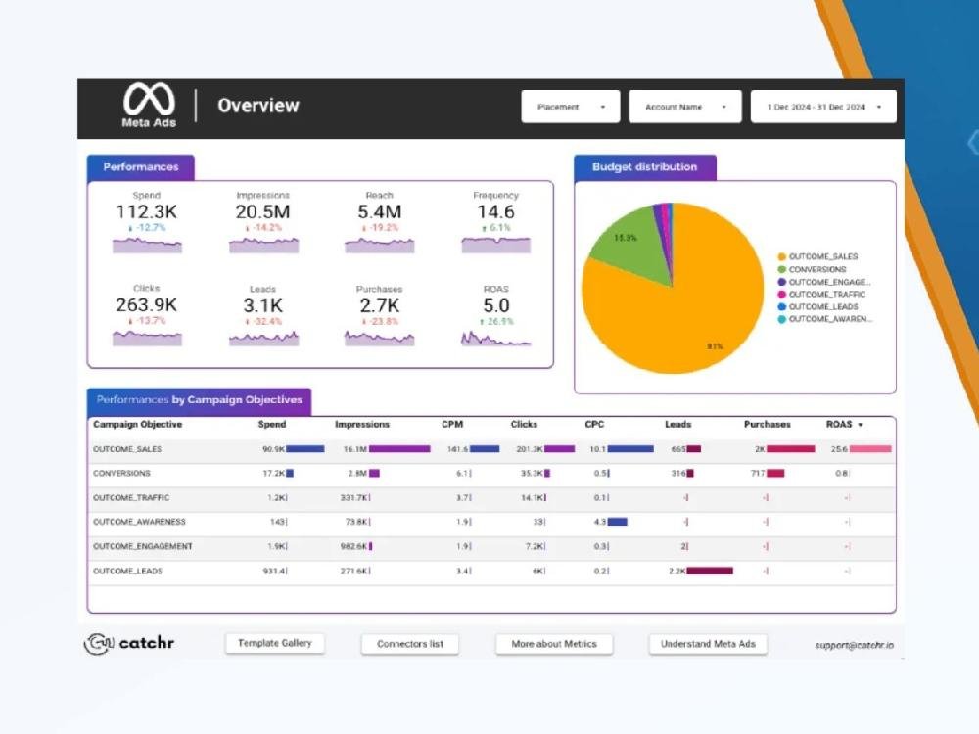Sort by the Impressions column header
The height and width of the screenshot is (734, 979).
(362, 425)
